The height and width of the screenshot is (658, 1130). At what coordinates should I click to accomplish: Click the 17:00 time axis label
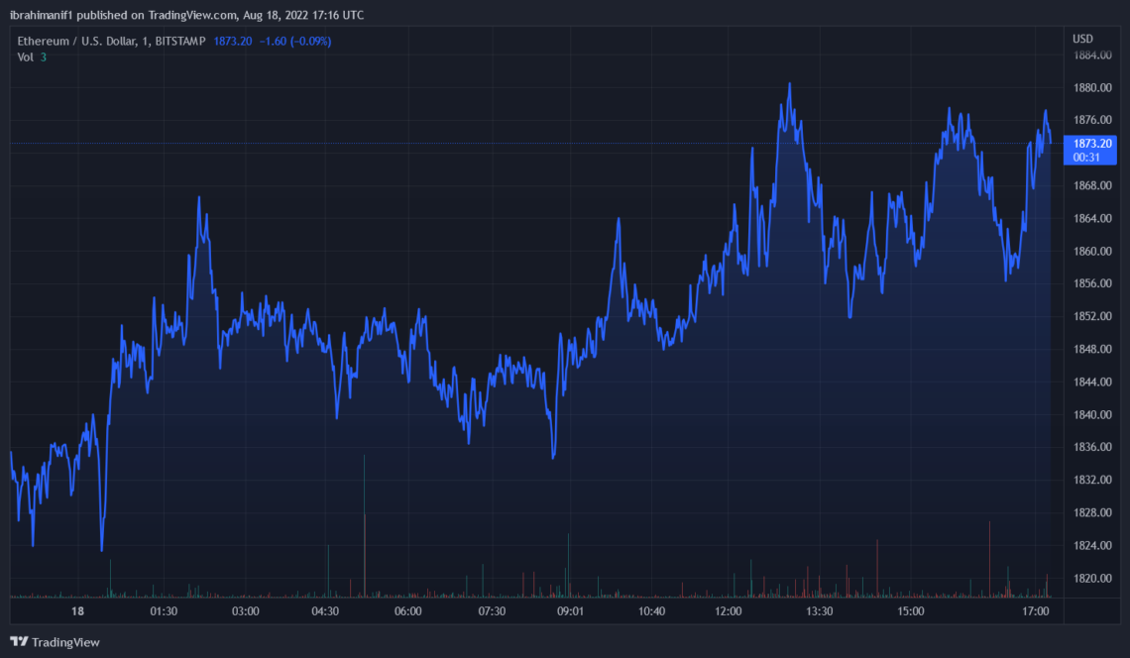[1036, 611]
